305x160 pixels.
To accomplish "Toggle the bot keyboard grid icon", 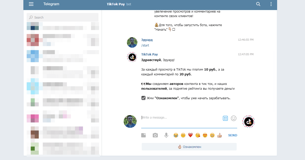I will [x=225, y=118].
